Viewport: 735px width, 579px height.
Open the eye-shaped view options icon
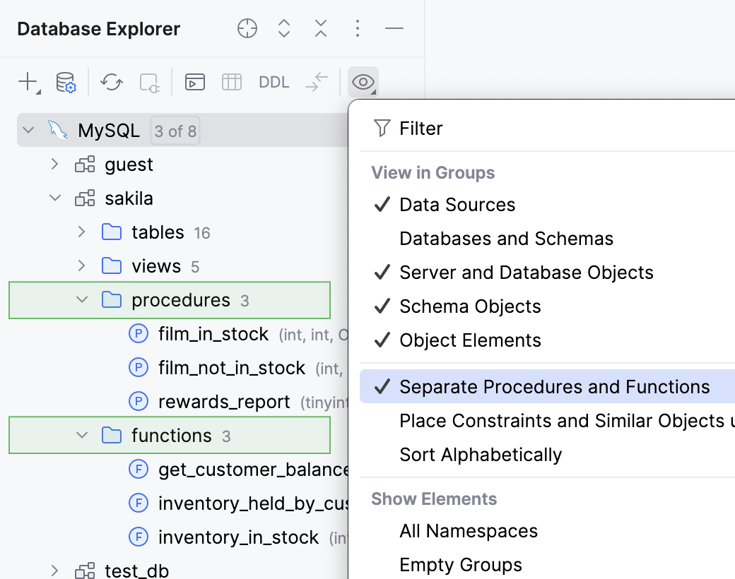tap(363, 82)
